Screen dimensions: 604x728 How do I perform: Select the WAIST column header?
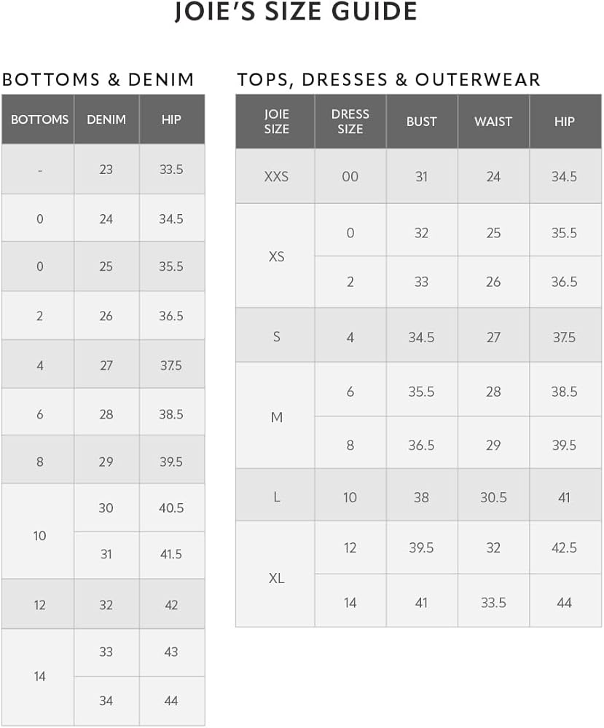493,122
